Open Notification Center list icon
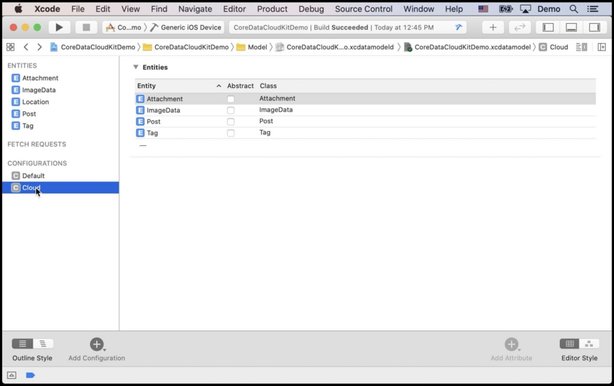The image size is (614, 386). pos(593,9)
